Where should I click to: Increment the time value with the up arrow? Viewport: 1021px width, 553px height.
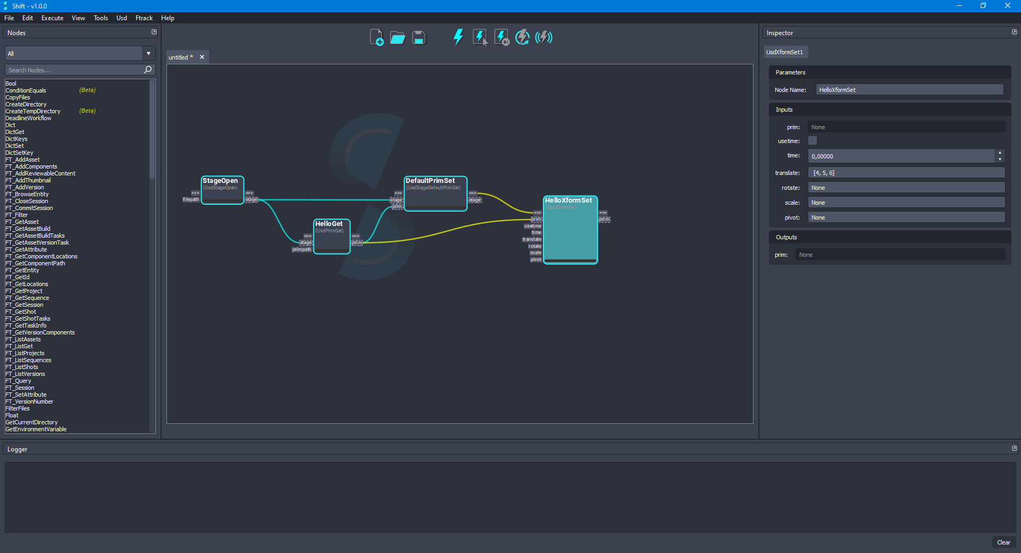(1000, 153)
